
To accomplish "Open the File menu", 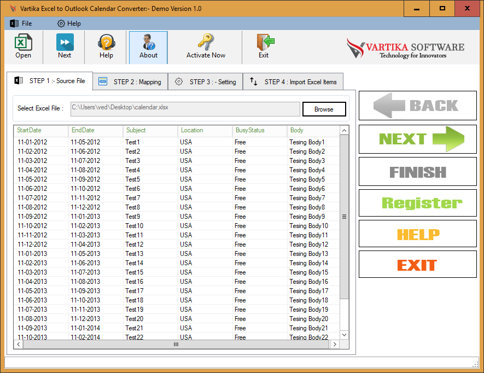I will coord(21,24).
